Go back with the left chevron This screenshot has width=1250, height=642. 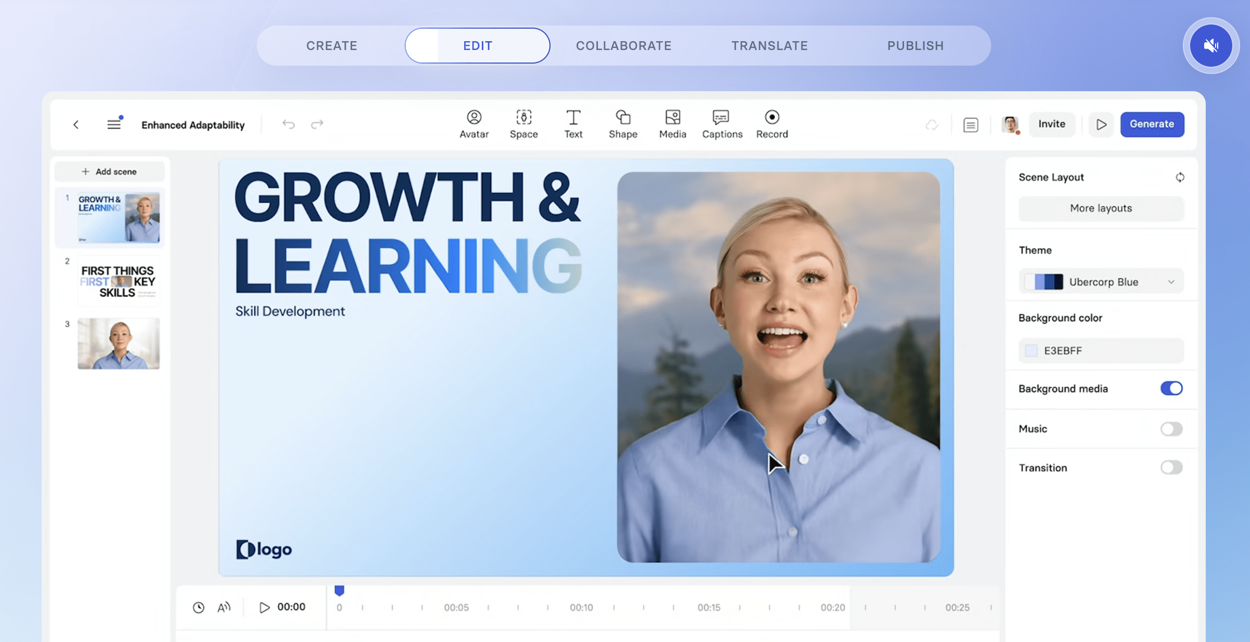76,124
